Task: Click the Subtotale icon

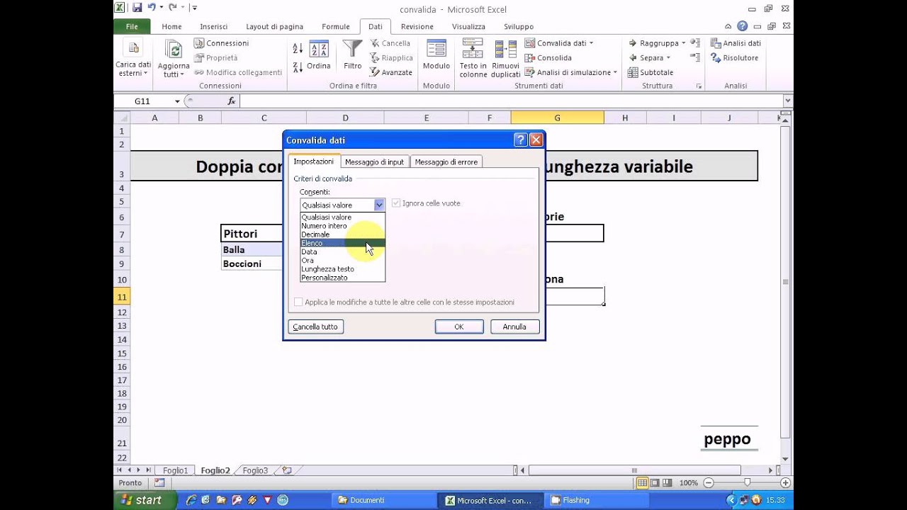Action: [633, 72]
